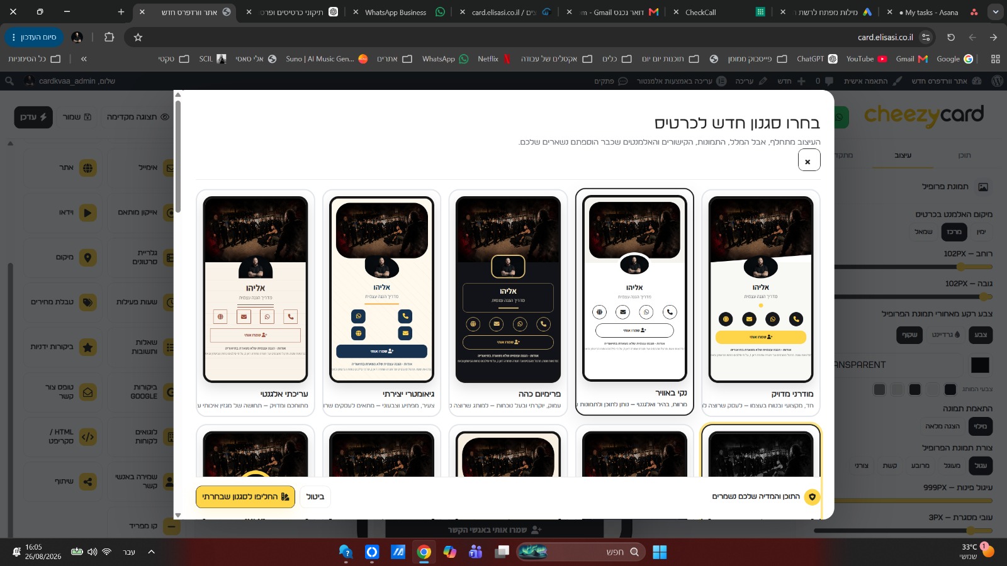Add the מיקום (location) widget
Screen dimensions: 1007x566
(x=62, y=257)
